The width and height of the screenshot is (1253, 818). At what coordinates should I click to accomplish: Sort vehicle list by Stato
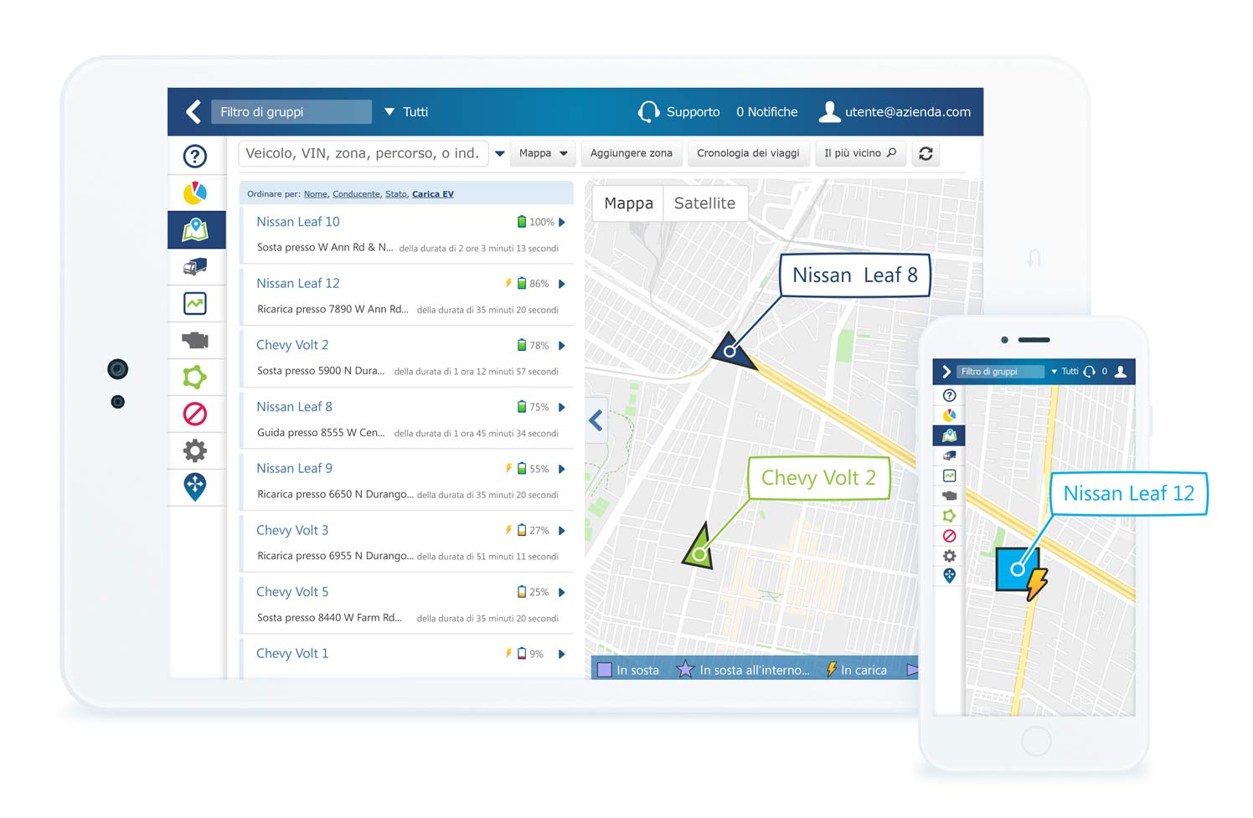coord(396,193)
